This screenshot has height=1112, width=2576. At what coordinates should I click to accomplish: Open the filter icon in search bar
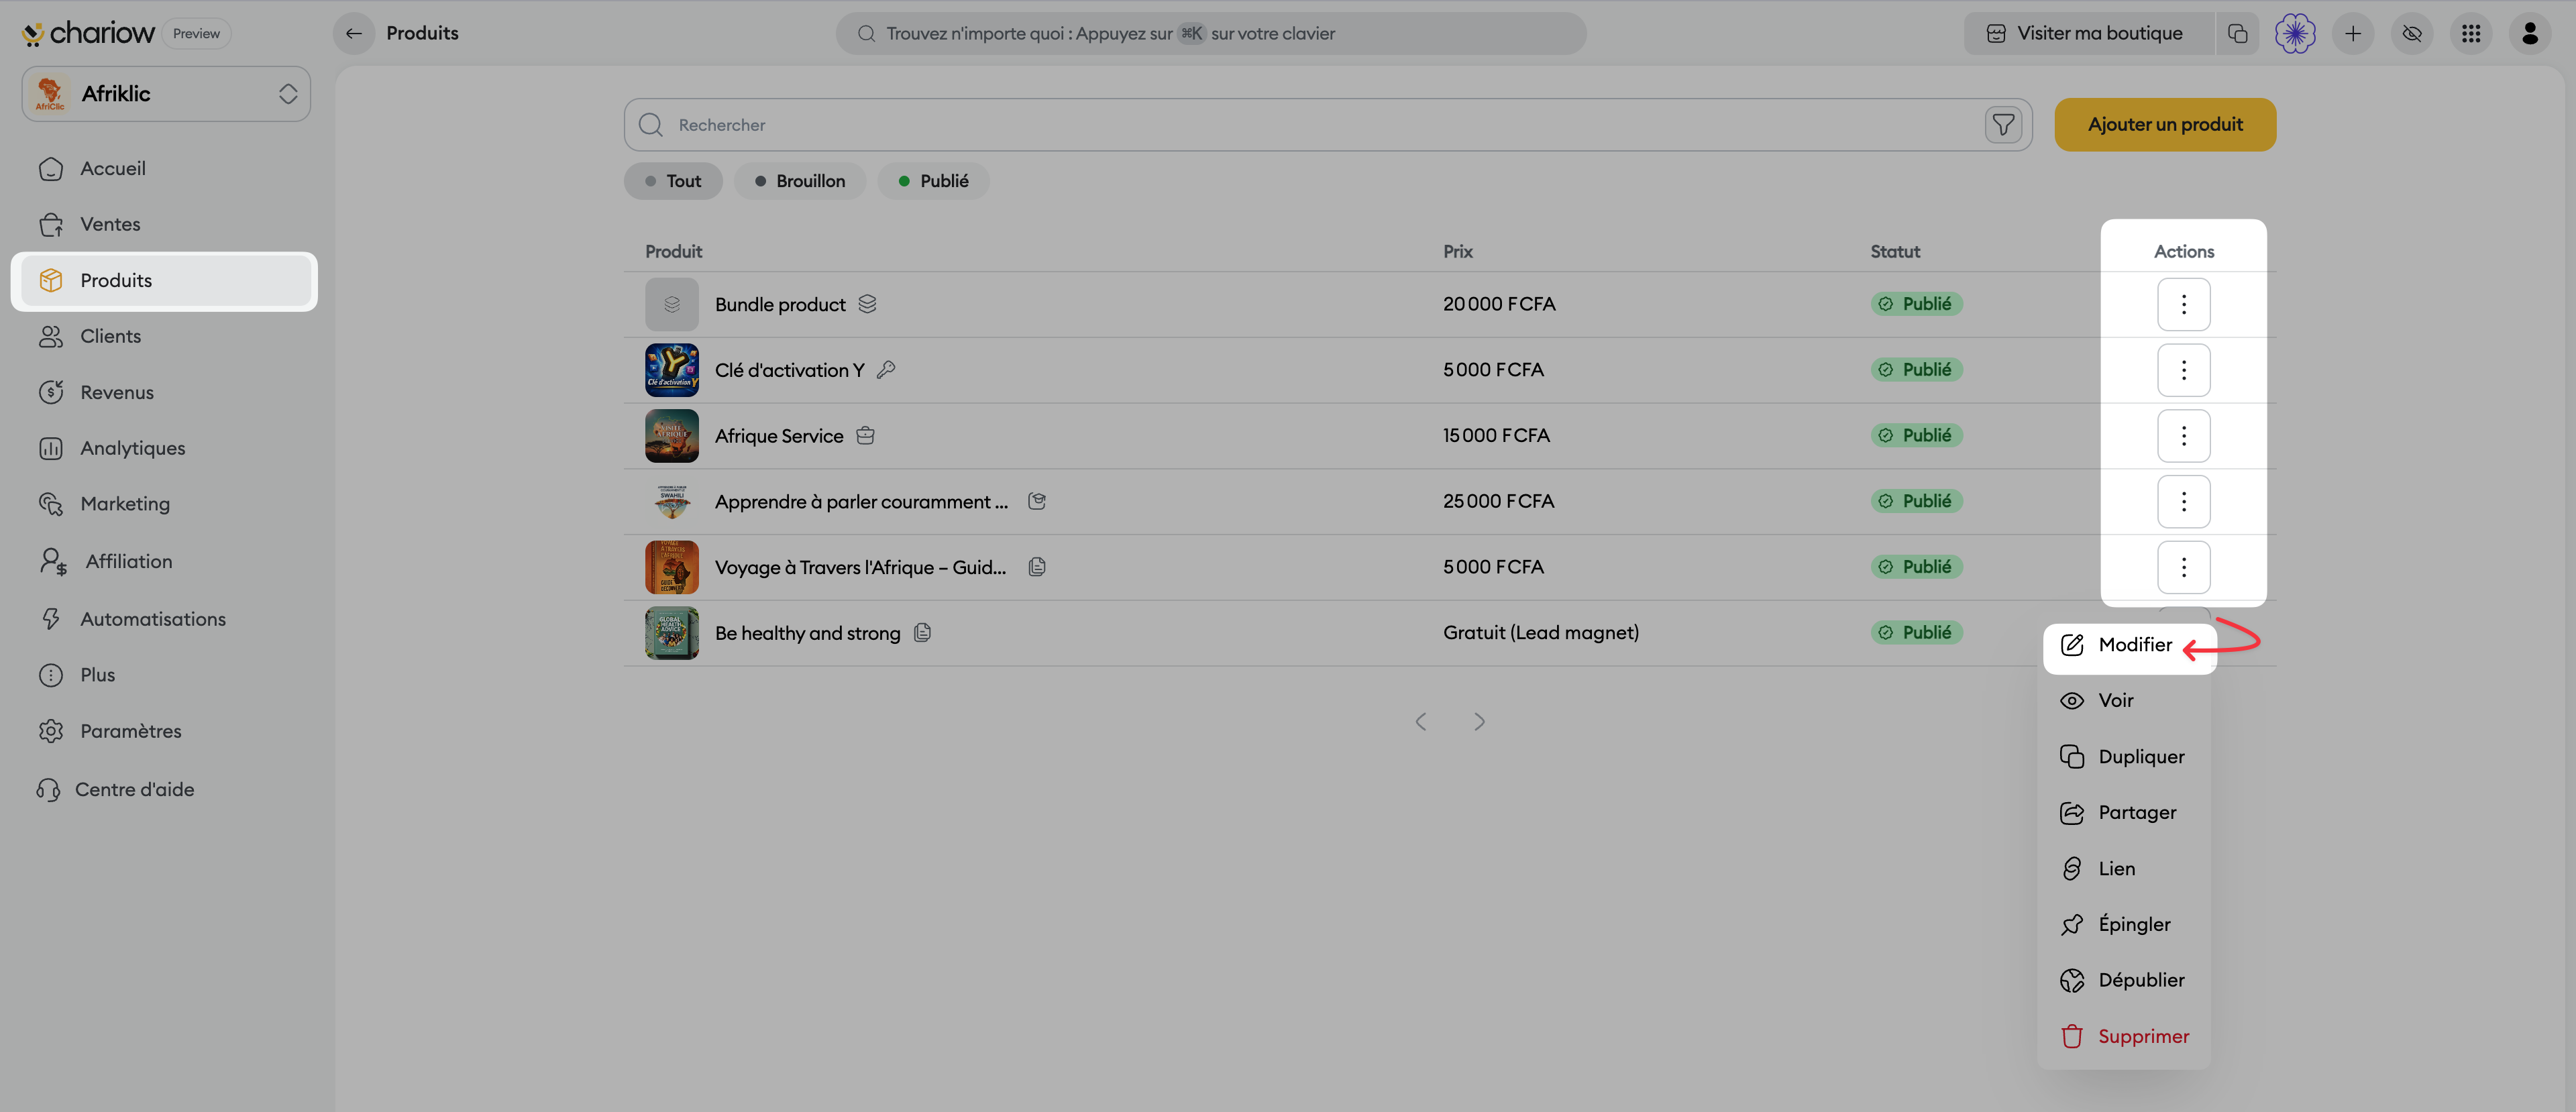(x=2003, y=125)
